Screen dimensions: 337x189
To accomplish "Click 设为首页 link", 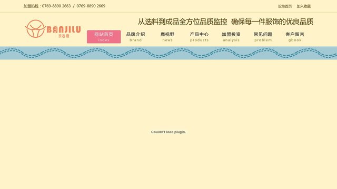I will click(285, 6).
